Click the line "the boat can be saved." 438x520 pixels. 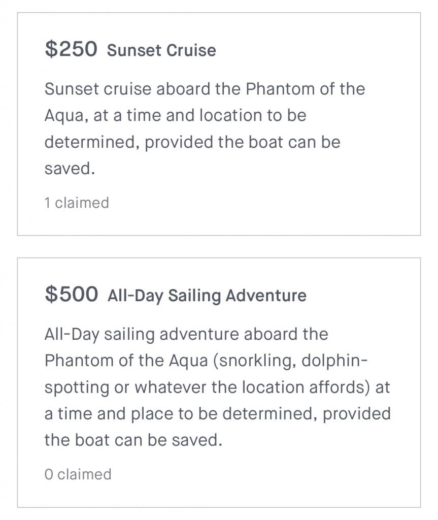(x=133, y=440)
